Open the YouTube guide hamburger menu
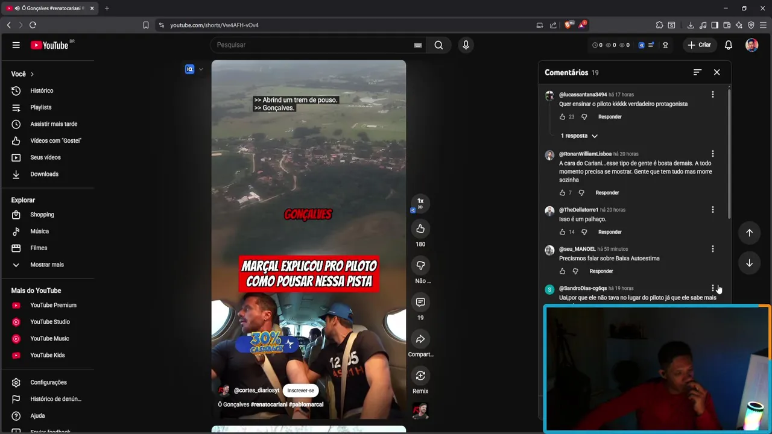The height and width of the screenshot is (434, 772). (16, 45)
